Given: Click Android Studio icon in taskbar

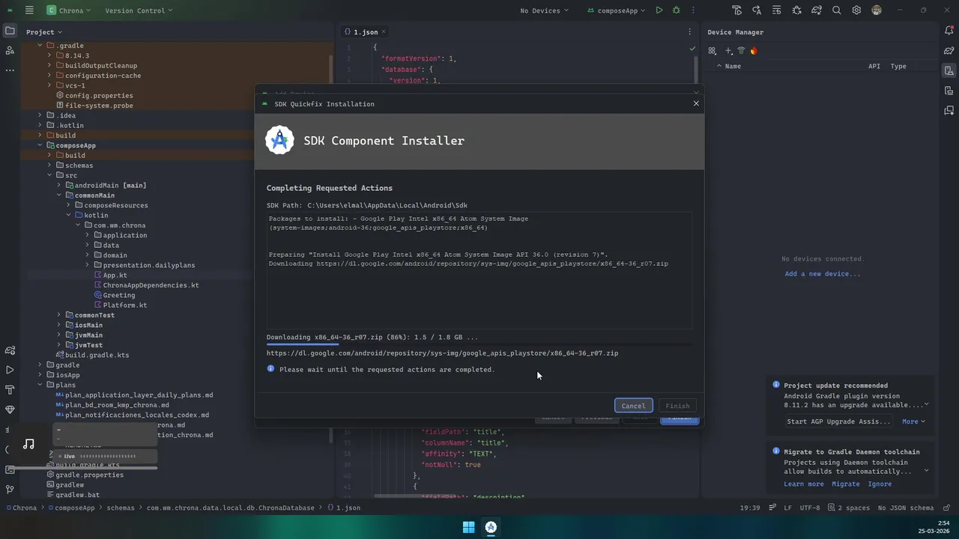Looking at the screenshot, I should (491, 527).
